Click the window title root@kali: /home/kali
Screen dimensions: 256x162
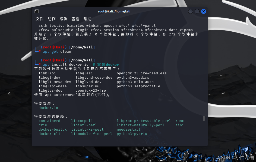(x=114, y=11)
